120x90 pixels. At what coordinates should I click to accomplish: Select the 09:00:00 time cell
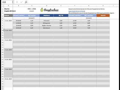click(x=18, y=20)
